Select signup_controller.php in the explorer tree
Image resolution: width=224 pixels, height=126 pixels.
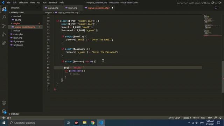point(25,27)
